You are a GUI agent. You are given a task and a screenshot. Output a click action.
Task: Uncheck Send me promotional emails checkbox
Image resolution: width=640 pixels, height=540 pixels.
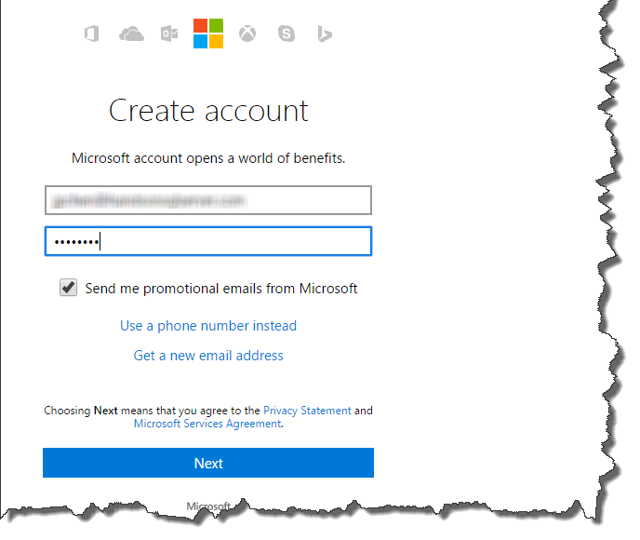tap(68, 288)
